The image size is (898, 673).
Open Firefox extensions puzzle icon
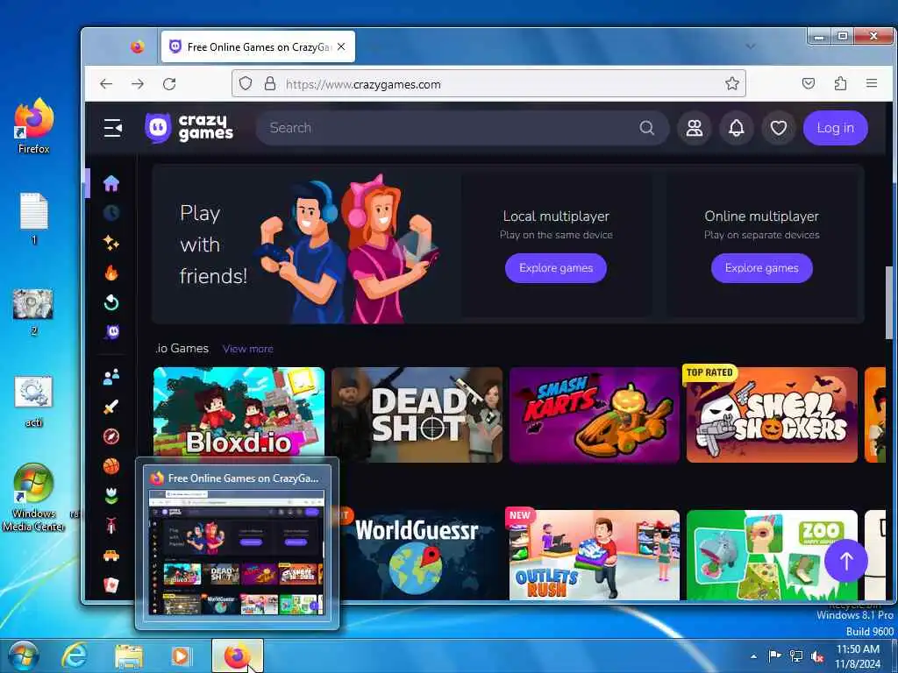(840, 83)
